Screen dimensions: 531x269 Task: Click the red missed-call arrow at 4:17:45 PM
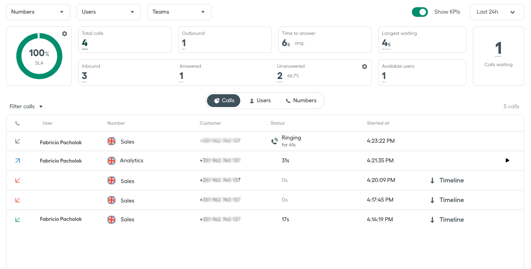[x=17, y=200]
